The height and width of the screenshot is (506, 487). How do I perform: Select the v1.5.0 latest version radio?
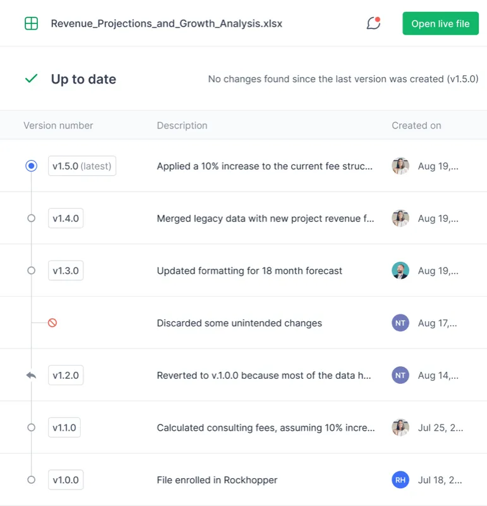pyautogui.click(x=31, y=166)
